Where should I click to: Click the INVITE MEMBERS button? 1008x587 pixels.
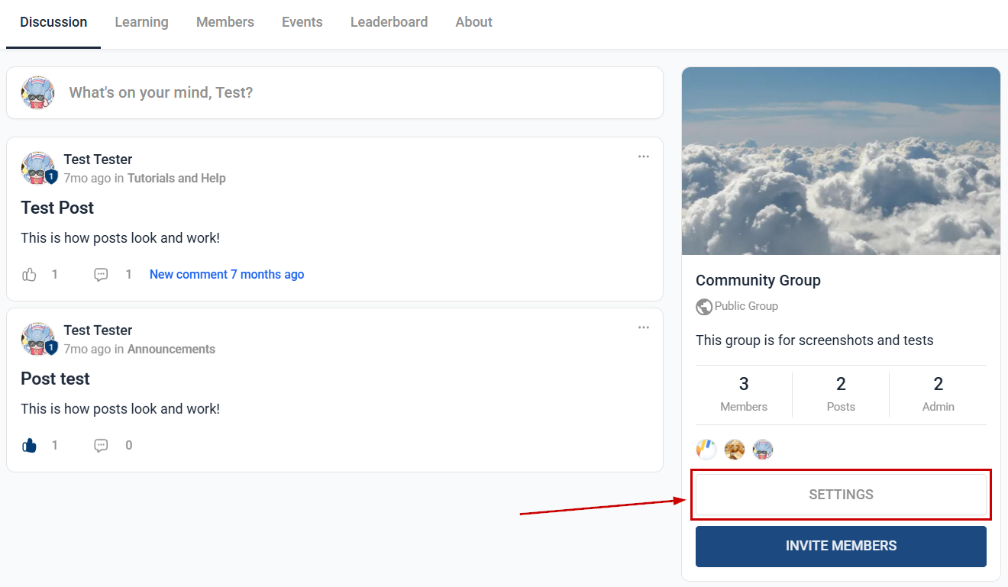(841, 547)
